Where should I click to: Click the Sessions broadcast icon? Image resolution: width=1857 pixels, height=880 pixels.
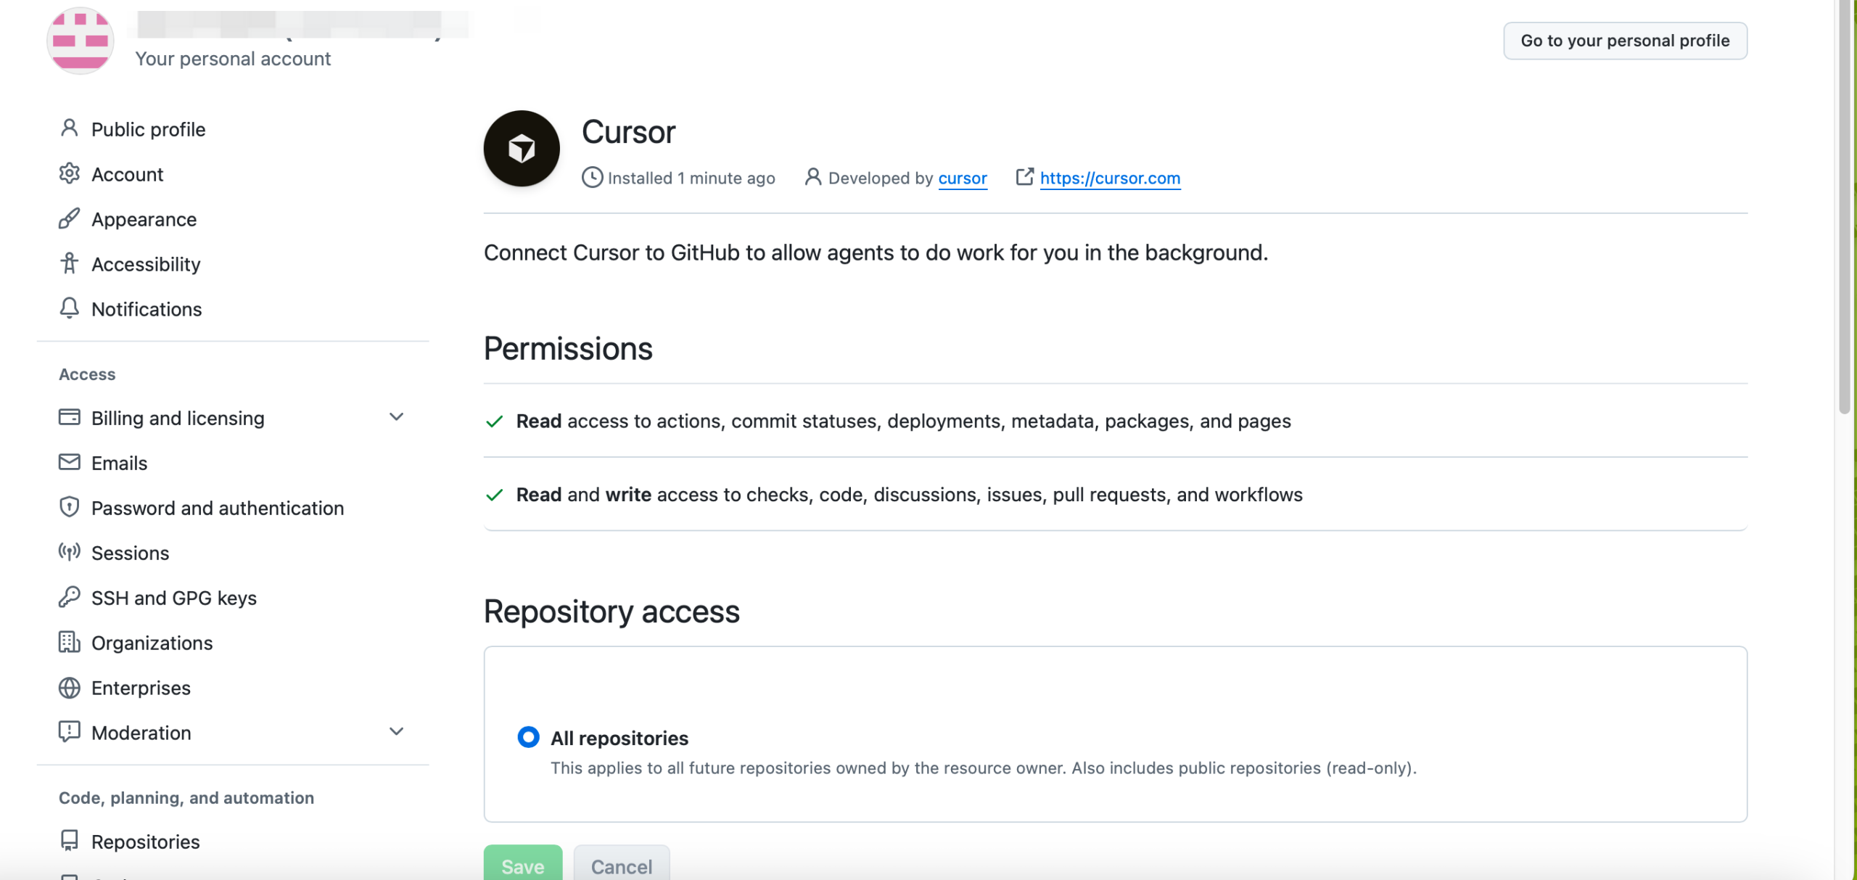pos(69,553)
